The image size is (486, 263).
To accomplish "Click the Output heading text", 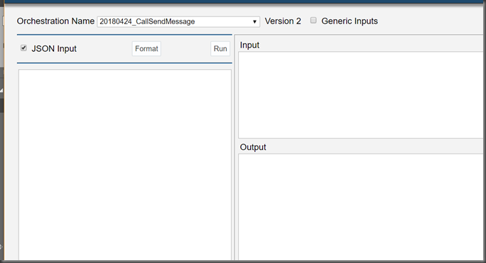I will 253,147.
